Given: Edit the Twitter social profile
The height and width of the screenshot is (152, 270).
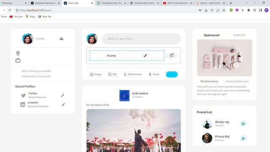Looking at the screenshot, I should pos(62,95).
